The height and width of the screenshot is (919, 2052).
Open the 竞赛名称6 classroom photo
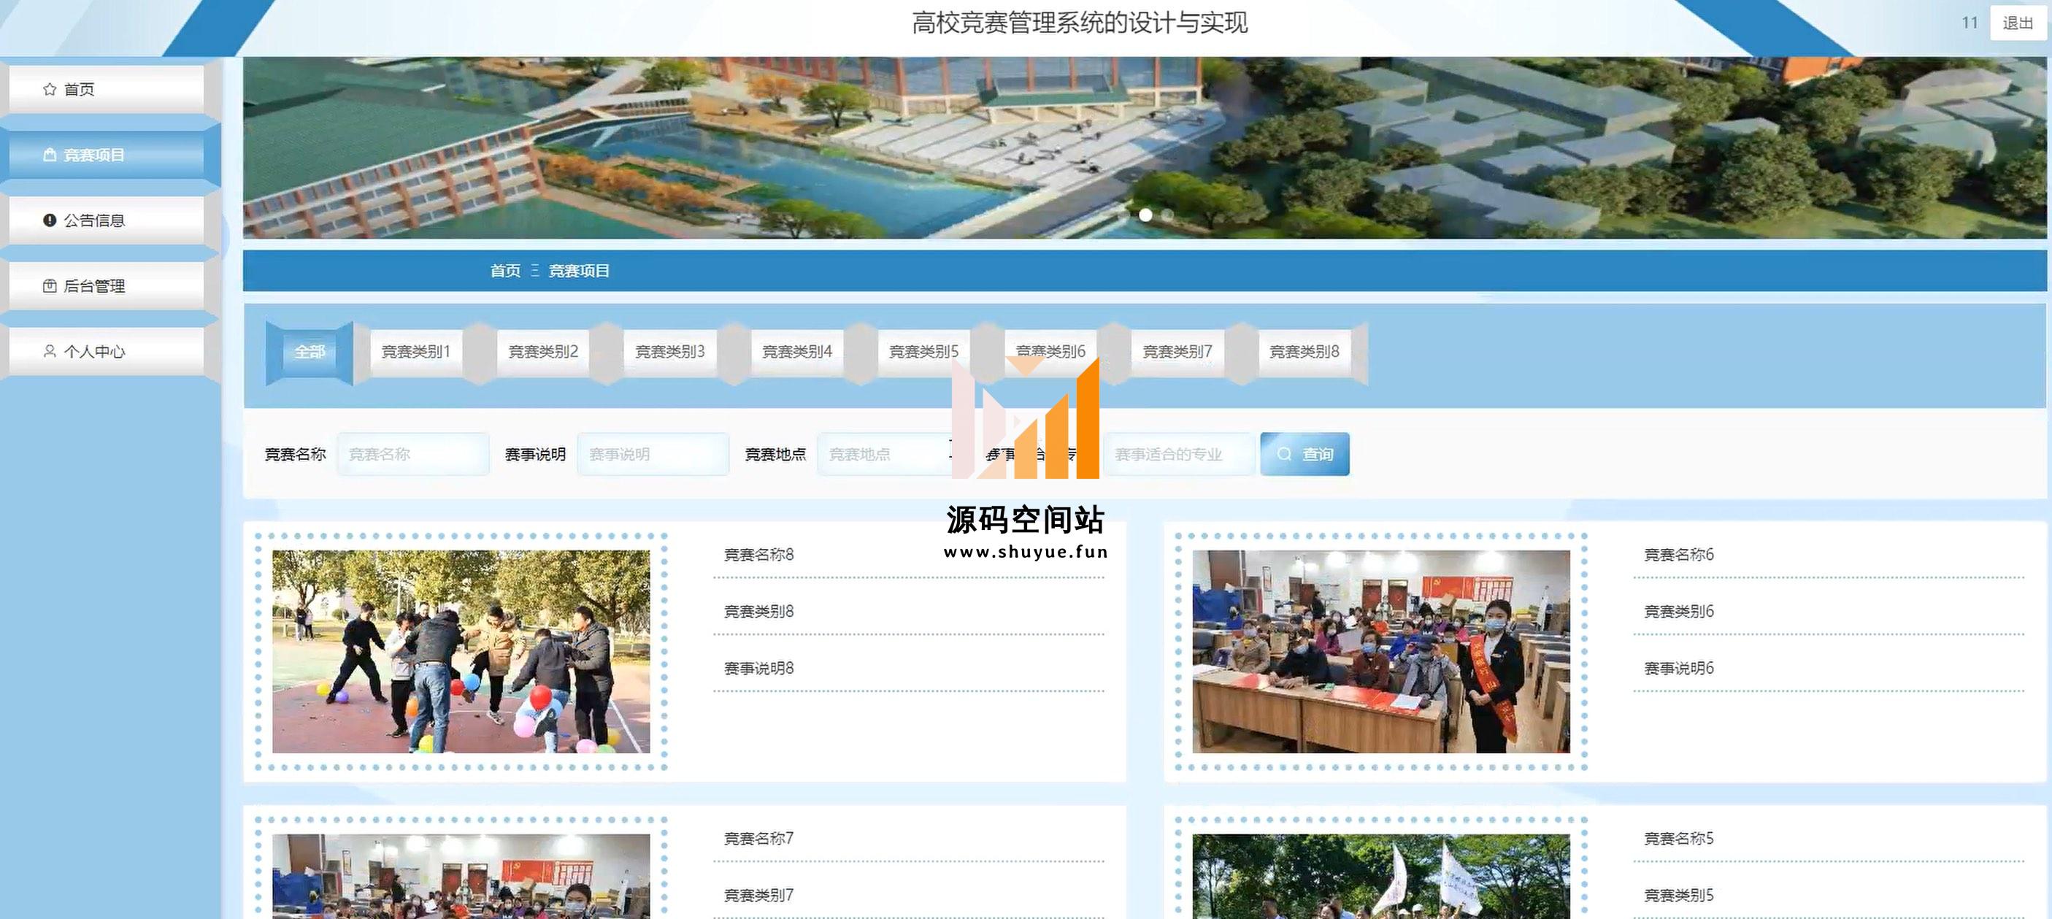pos(1381,651)
